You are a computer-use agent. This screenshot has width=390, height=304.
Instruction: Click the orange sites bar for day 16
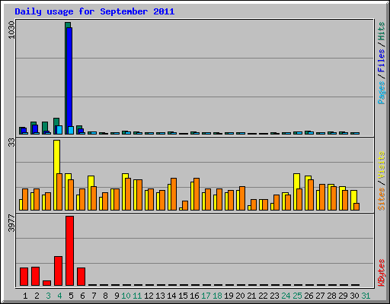197,194
